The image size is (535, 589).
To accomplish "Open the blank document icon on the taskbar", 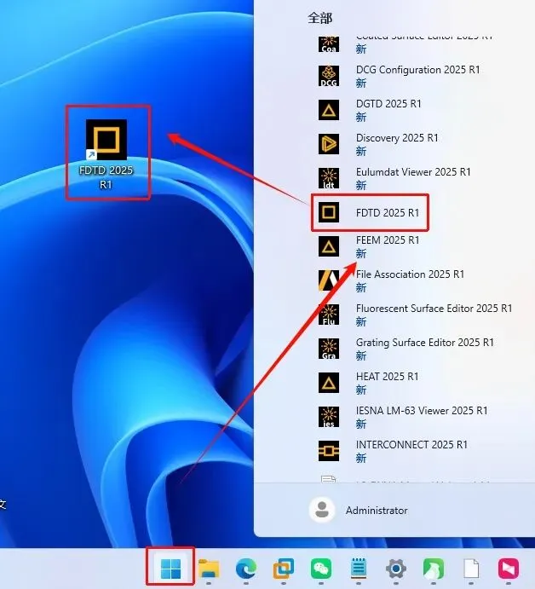I will coord(471,569).
